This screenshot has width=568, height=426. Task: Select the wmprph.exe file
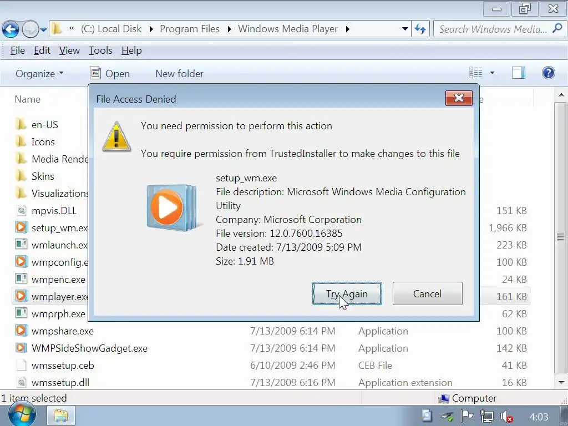pos(50,314)
